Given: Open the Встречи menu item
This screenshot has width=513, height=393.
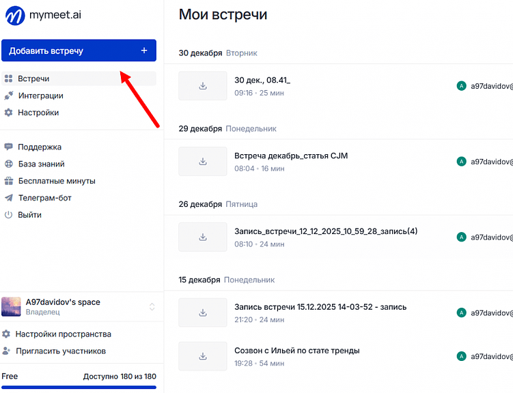Looking at the screenshot, I should point(79,78).
